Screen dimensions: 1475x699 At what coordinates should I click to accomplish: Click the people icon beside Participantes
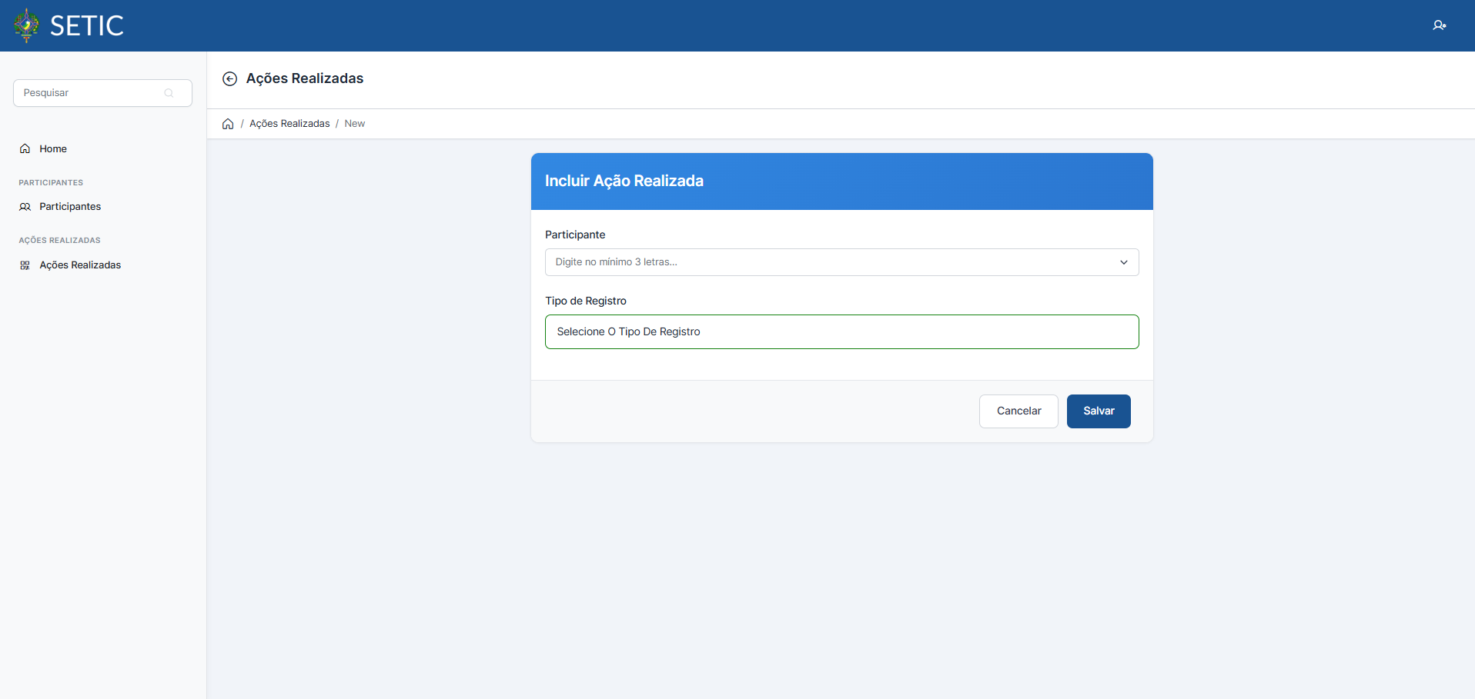(x=25, y=207)
